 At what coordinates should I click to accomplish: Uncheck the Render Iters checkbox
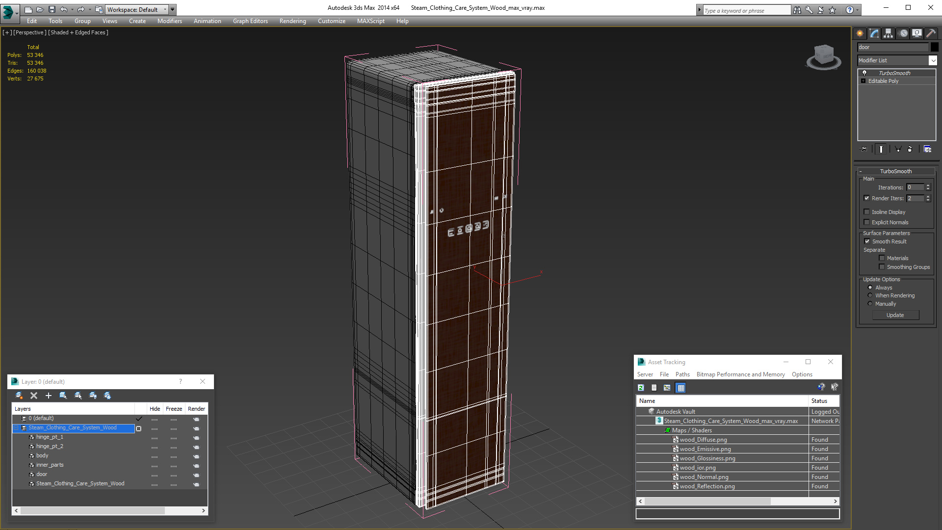tap(866, 198)
